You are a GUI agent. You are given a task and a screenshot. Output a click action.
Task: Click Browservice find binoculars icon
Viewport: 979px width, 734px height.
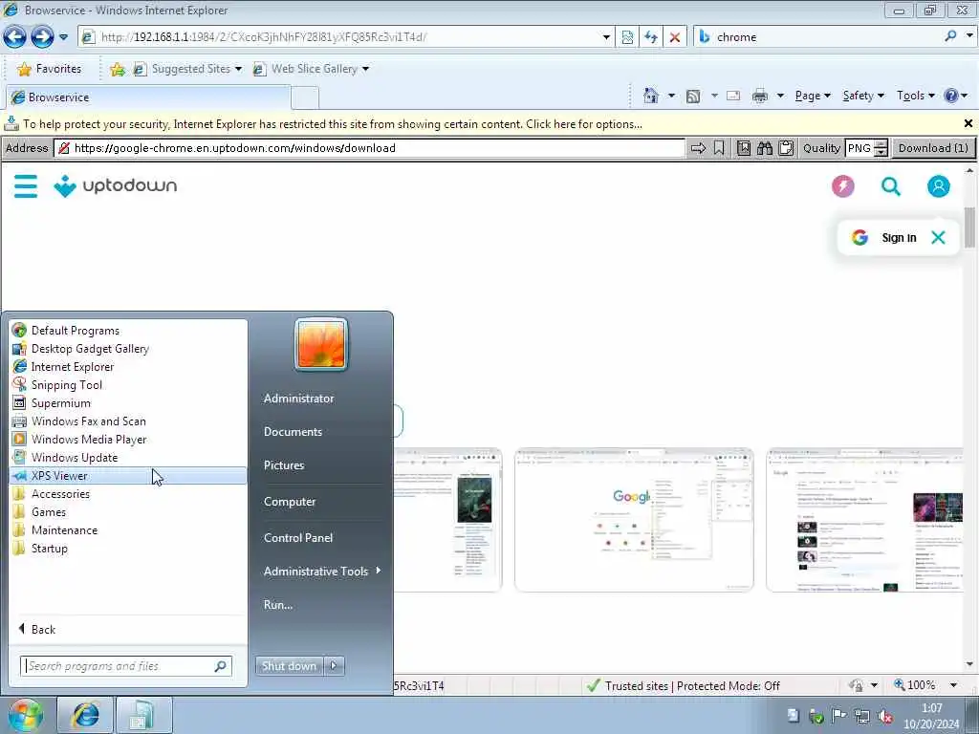tap(765, 148)
